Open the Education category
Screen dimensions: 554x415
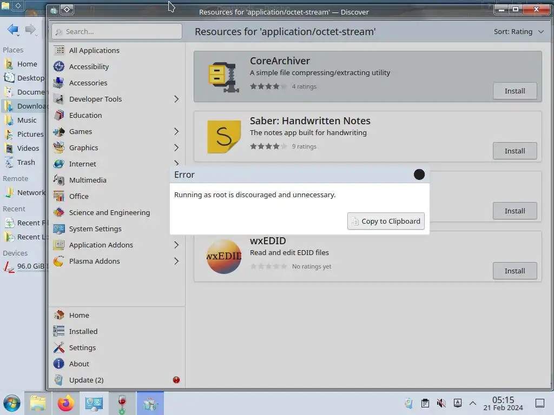click(x=117, y=116)
